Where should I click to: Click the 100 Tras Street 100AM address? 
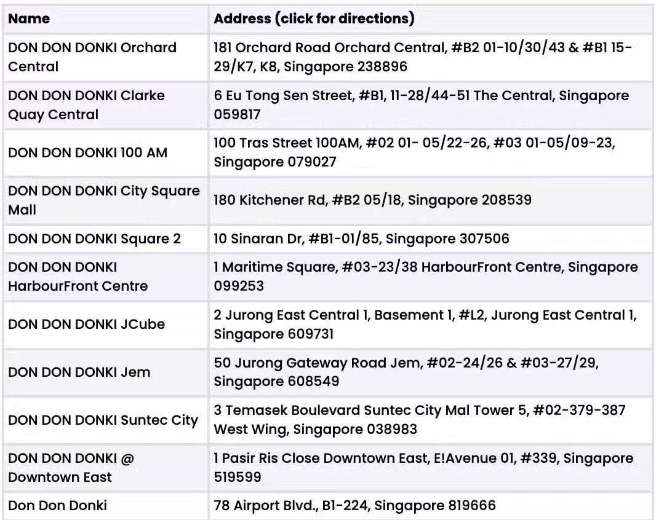pyautogui.click(x=414, y=152)
